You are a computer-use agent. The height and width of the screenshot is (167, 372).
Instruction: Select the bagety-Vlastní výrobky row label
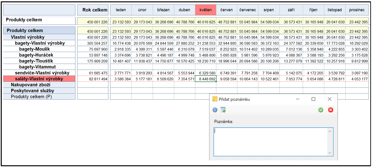pos(39,43)
